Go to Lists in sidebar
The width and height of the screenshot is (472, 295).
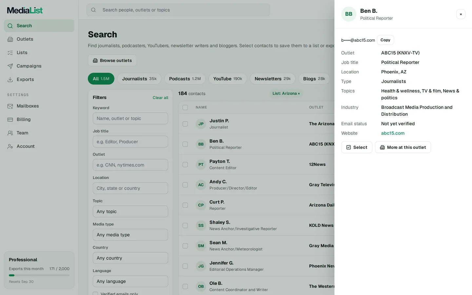click(x=39, y=52)
